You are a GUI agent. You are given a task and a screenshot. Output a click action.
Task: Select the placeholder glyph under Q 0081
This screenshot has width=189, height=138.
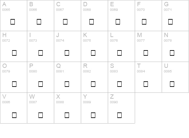(67, 84)
